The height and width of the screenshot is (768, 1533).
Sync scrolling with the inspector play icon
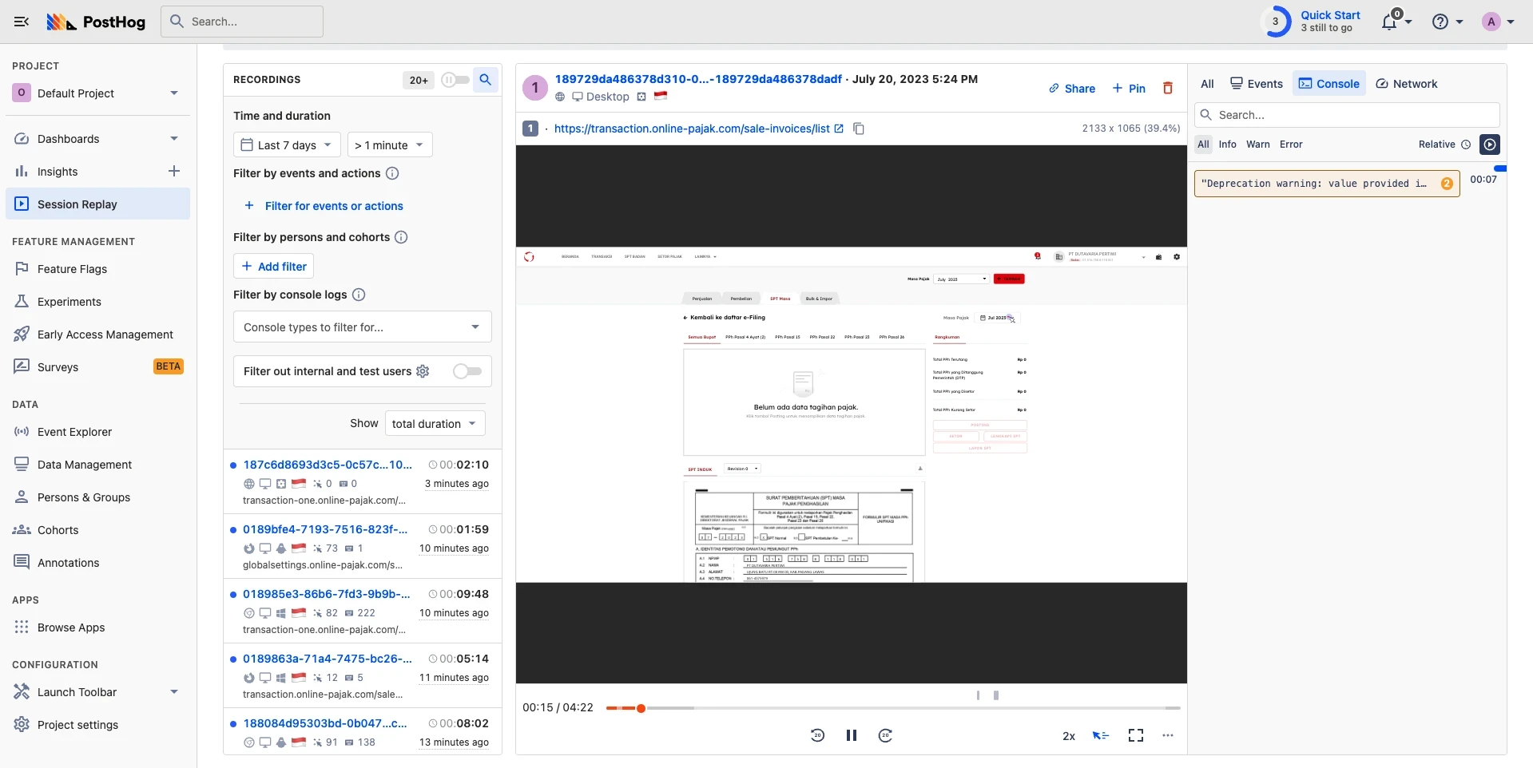tap(1489, 144)
